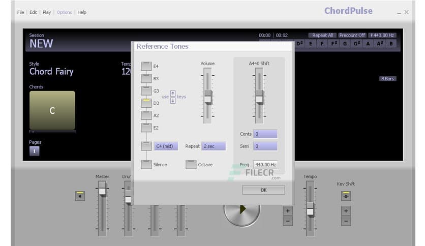The image size is (425, 246).
Task: Click the Freq 440.00 Hz field
Action: [265, 165]
